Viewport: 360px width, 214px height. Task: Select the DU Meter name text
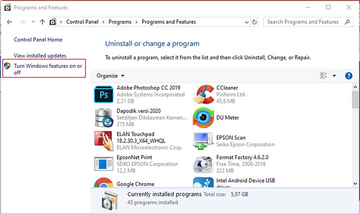[227, 118]
